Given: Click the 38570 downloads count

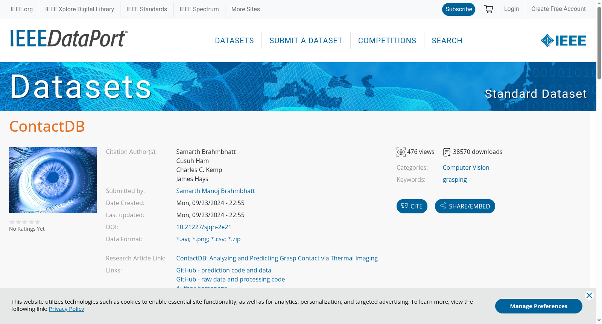Looking at the screenshot, I should click(x=478, y=152).
